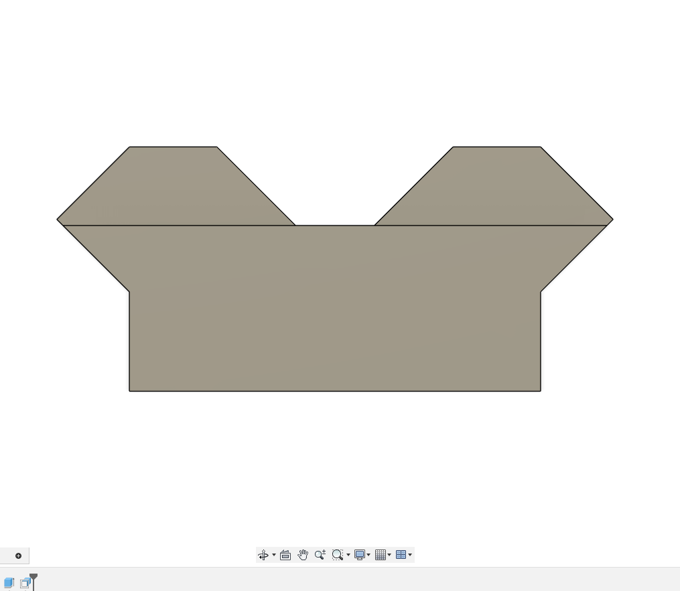Select the Orbit navigation tool
680x591 pixels.
[263, 555]
